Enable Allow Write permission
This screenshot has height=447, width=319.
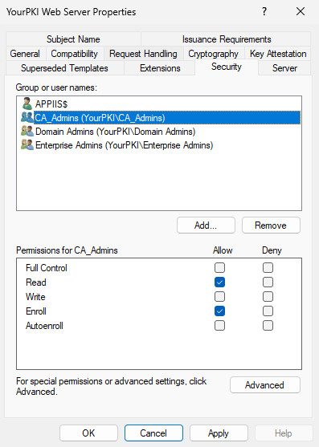click(x=219, y=297)
